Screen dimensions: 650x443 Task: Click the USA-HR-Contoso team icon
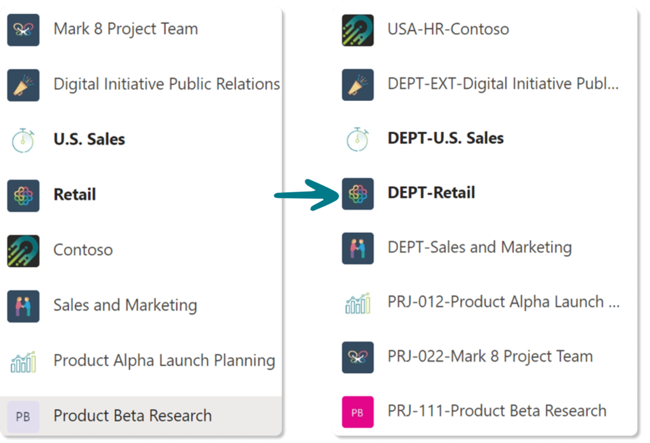(358, 29)
